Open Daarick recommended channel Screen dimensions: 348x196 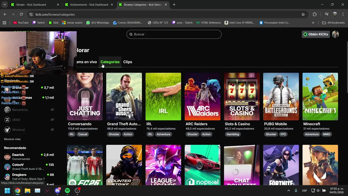tap(29, 157)
